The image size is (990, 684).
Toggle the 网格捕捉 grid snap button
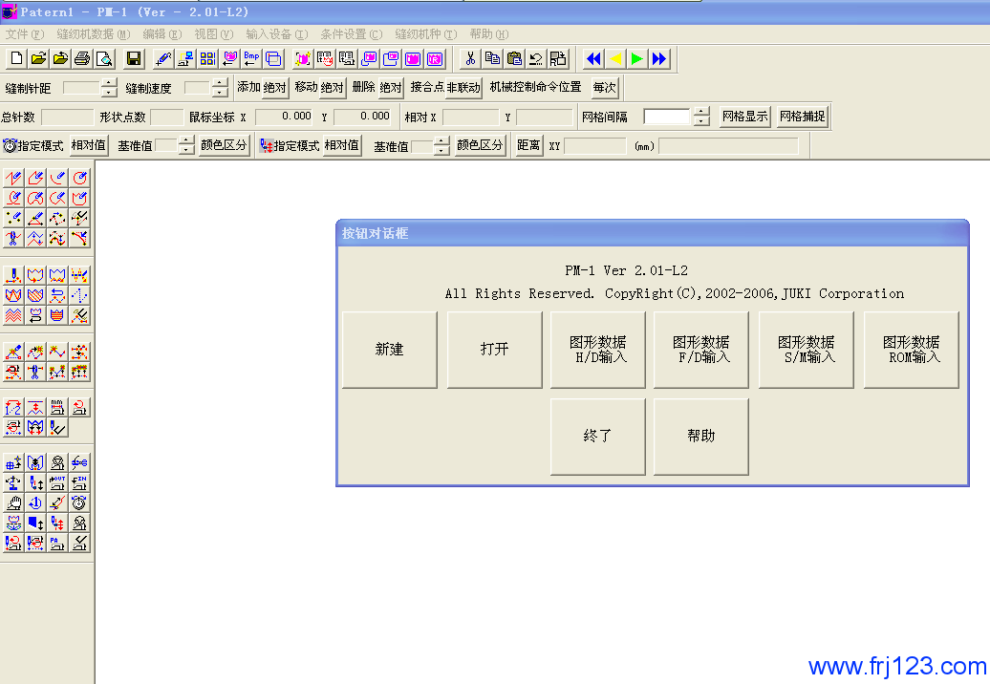click(802, 117)
